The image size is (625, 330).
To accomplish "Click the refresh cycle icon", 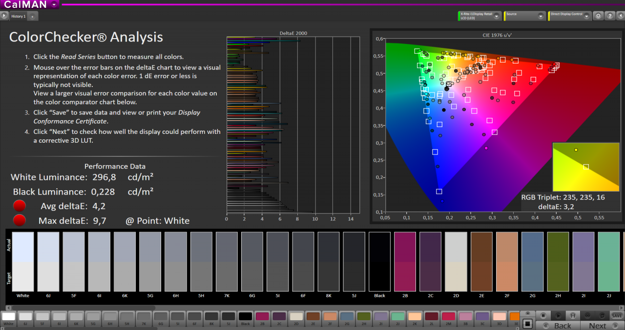I will pyautogui.click(x=602, y=315).
